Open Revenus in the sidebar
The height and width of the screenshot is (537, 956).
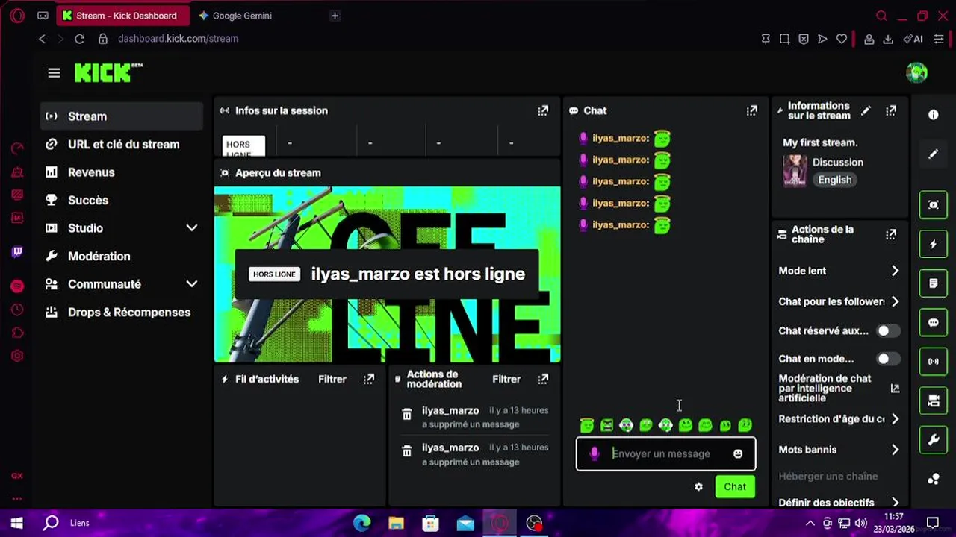click(x=122, y=172)
